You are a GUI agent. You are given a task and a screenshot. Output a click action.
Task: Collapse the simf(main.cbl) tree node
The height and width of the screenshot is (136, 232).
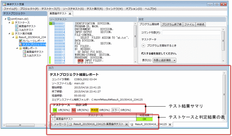click(5, 19)
